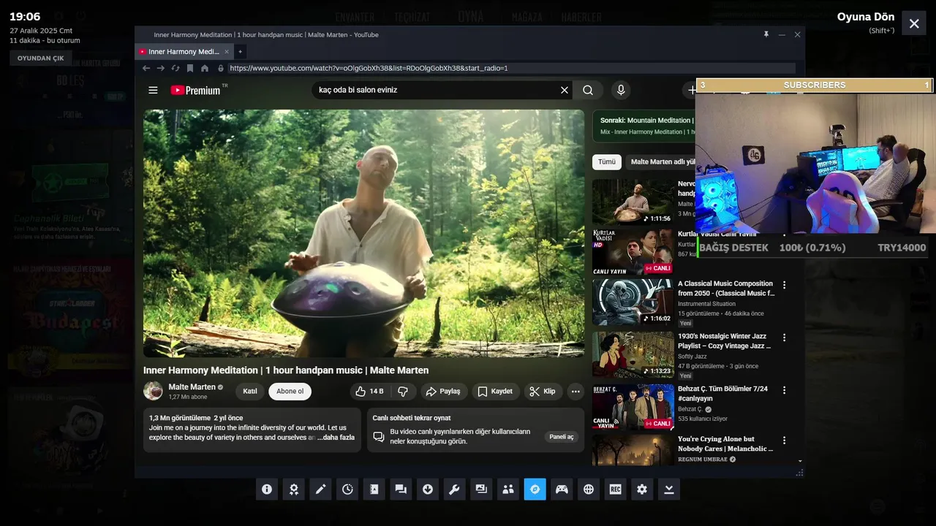
Task: Open the guides book icon in overlay toolbar
Action: coord(374,489)
